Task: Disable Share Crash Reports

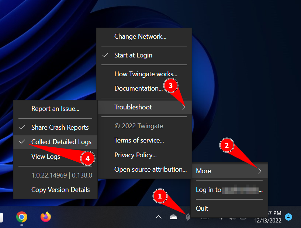Action: (x=59, y=127)
